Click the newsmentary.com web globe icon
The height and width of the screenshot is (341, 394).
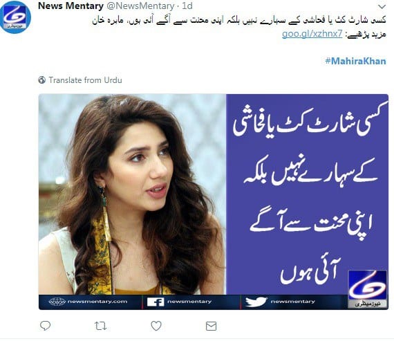[57, 302]
